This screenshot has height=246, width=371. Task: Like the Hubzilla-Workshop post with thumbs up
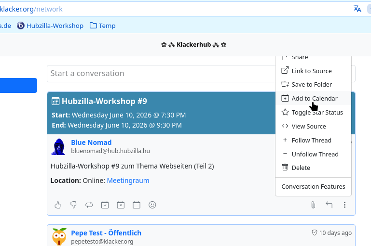58,205
